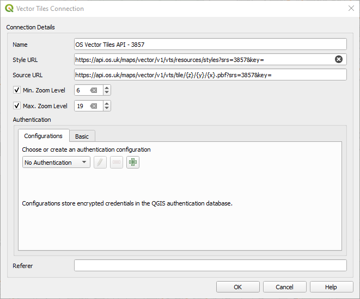Screen dimensions: 360x299
Task: Clear the Min. Zoom Level value
Action: click(94, 90)
